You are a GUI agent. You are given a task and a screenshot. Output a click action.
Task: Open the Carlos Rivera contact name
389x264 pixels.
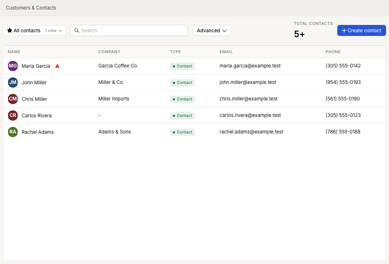pos(37,115)
